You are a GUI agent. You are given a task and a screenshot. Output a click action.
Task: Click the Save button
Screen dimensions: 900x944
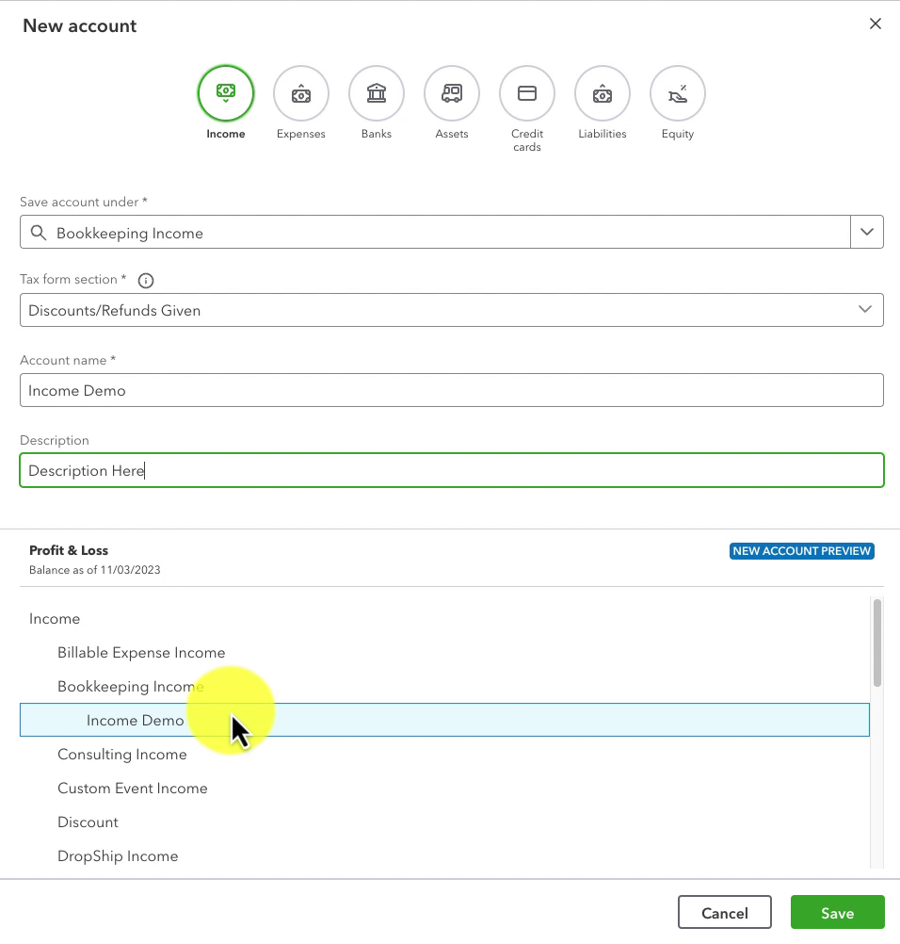(838, 913)
